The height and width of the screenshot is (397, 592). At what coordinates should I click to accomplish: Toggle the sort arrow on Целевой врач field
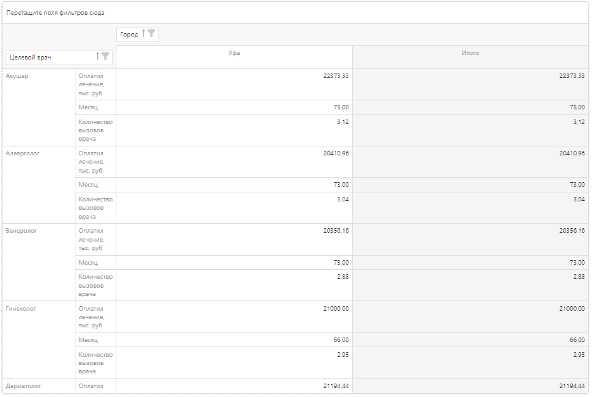[98, 57]
